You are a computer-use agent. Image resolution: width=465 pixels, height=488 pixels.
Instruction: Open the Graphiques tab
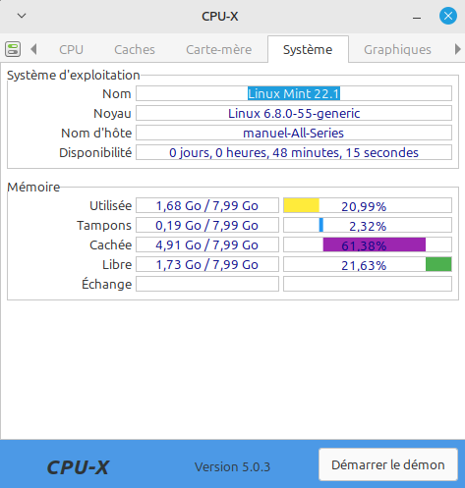coord(397,50)
